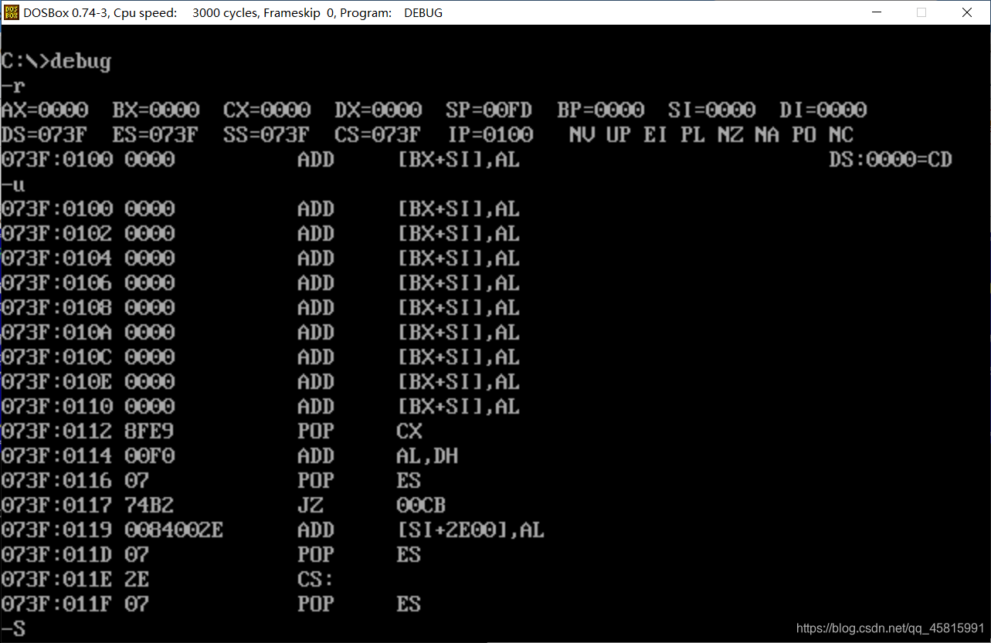Click address 073F:0110 in the disassembly
The height and width of the screenshot is (643, 991).
[x=57, y=407]
